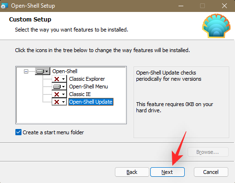
Task: Click the red X icon beside Classic IE
Action: pos(56,94)
